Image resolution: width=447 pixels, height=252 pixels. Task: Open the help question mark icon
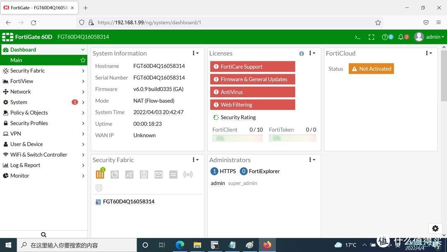click(385, 37)
